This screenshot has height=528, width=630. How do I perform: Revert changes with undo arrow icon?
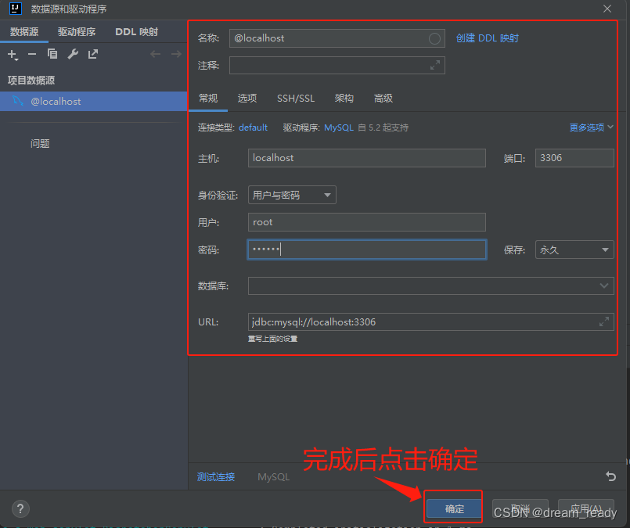[610, 476]
